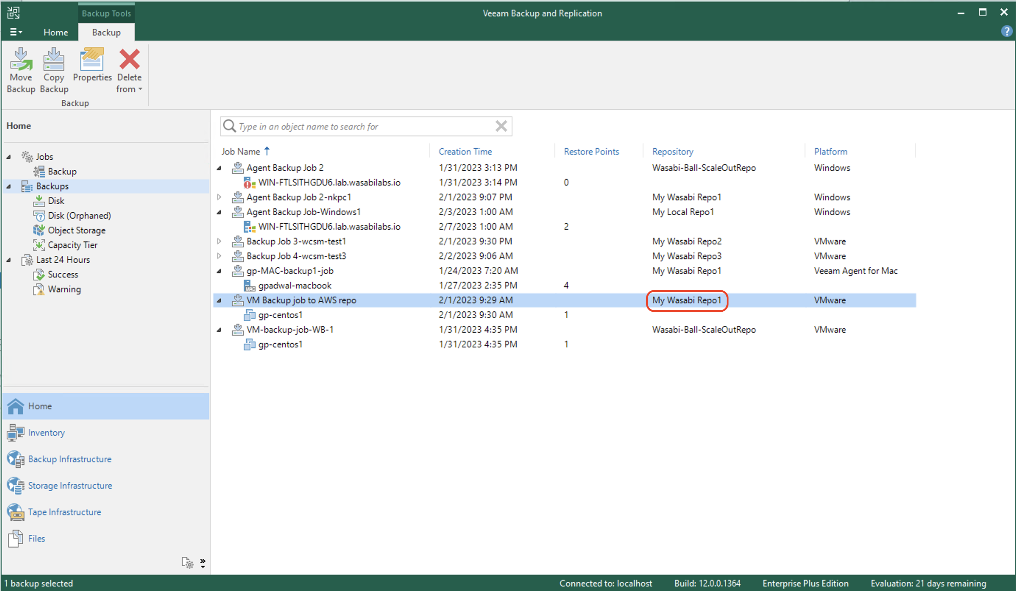
Task: Expand the navigation pane overflow chevron
Action: pos(203,563)
